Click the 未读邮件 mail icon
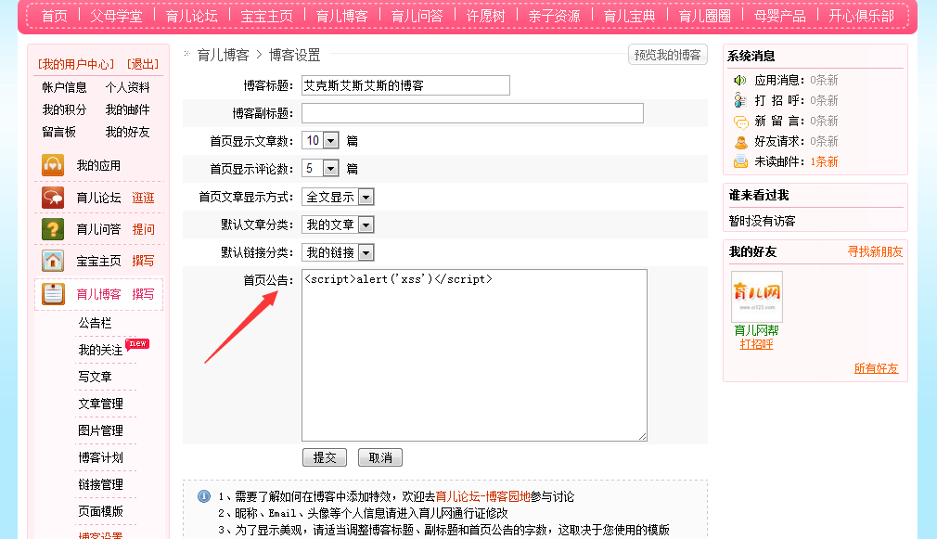This screenshot has height=539, width=937. pos(740,162)
